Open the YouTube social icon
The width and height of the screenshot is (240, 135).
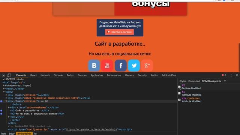pyautogui.click(x=107, y=66)
